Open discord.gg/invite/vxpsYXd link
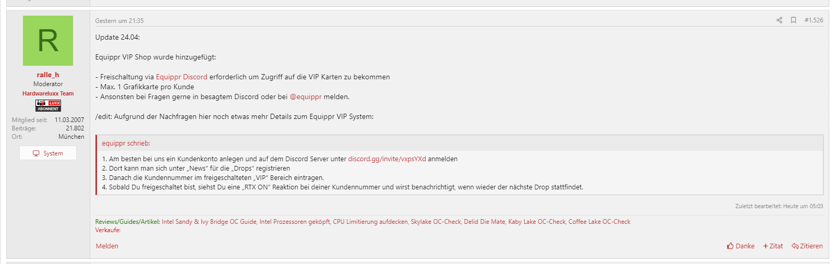Viewport: 834px width, 264px height. pyautogui.click(x=387, y=159)
